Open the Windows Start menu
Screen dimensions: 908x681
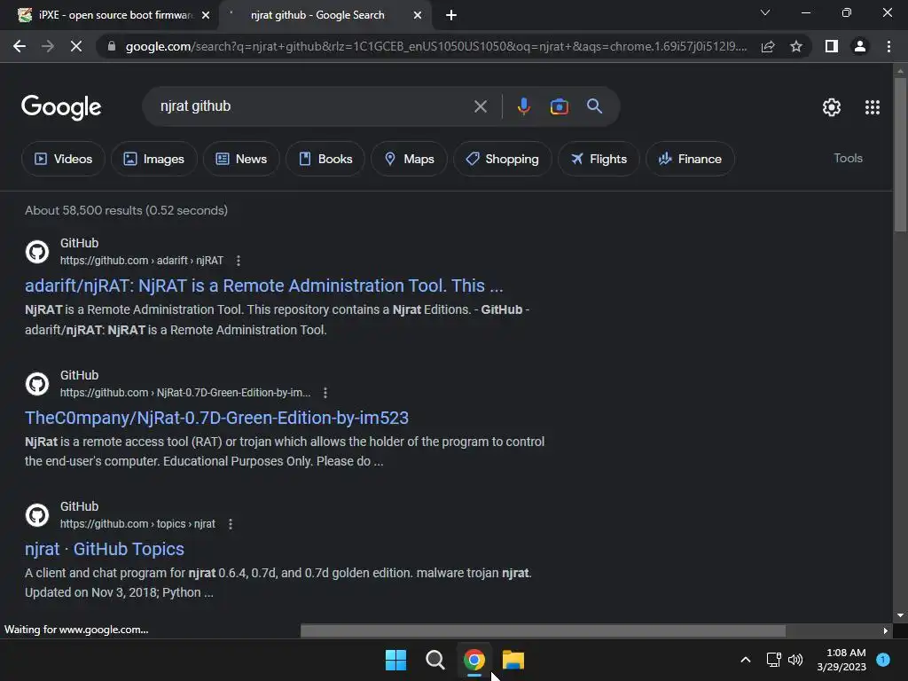pos(396,660)
